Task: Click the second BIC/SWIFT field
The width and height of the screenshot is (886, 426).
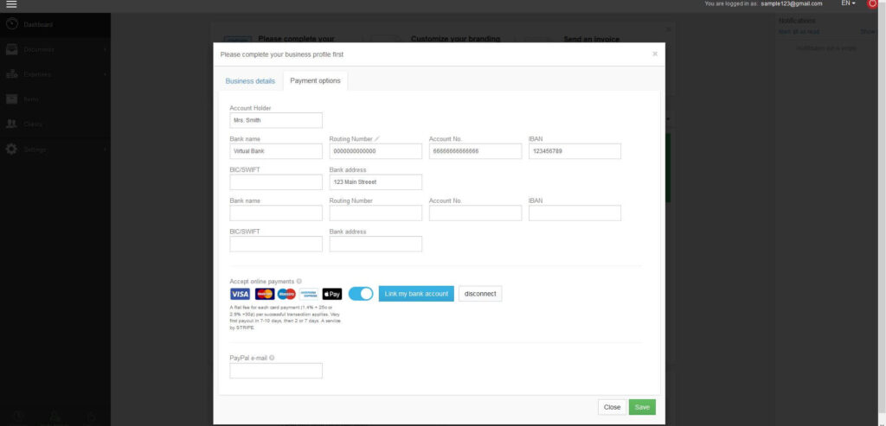Action: (276, 244)
